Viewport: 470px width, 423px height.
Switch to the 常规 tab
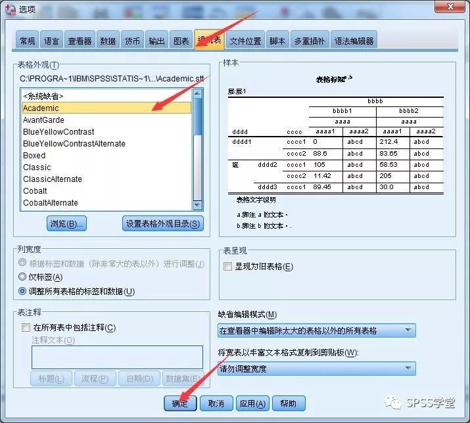(27, 41)
